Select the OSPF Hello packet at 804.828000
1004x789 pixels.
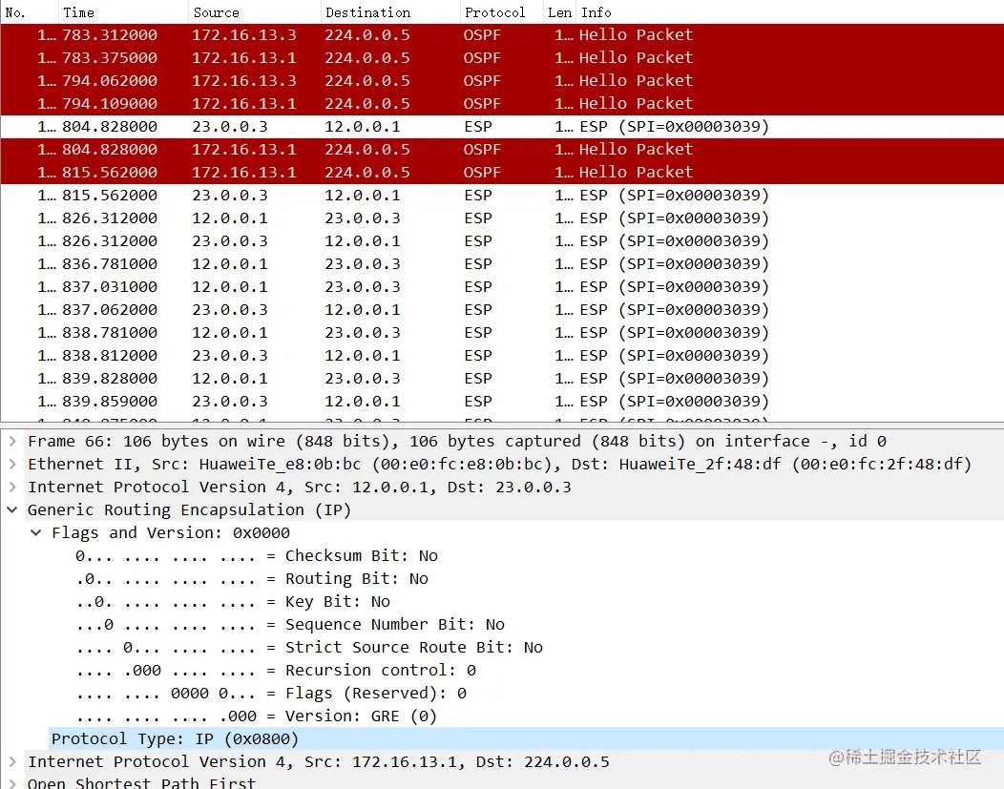pyautogui.click(x=502, y=150)
